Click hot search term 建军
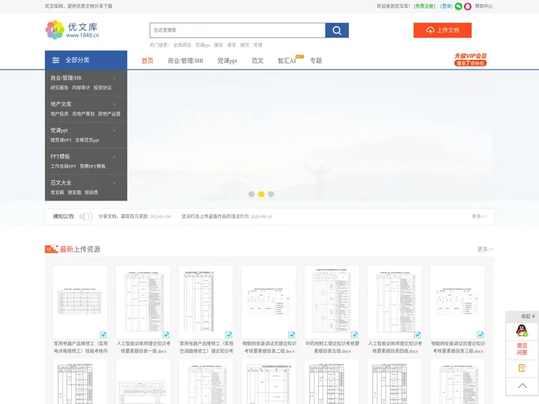Viewport: 539px width, 404px height. click(231, 45)
